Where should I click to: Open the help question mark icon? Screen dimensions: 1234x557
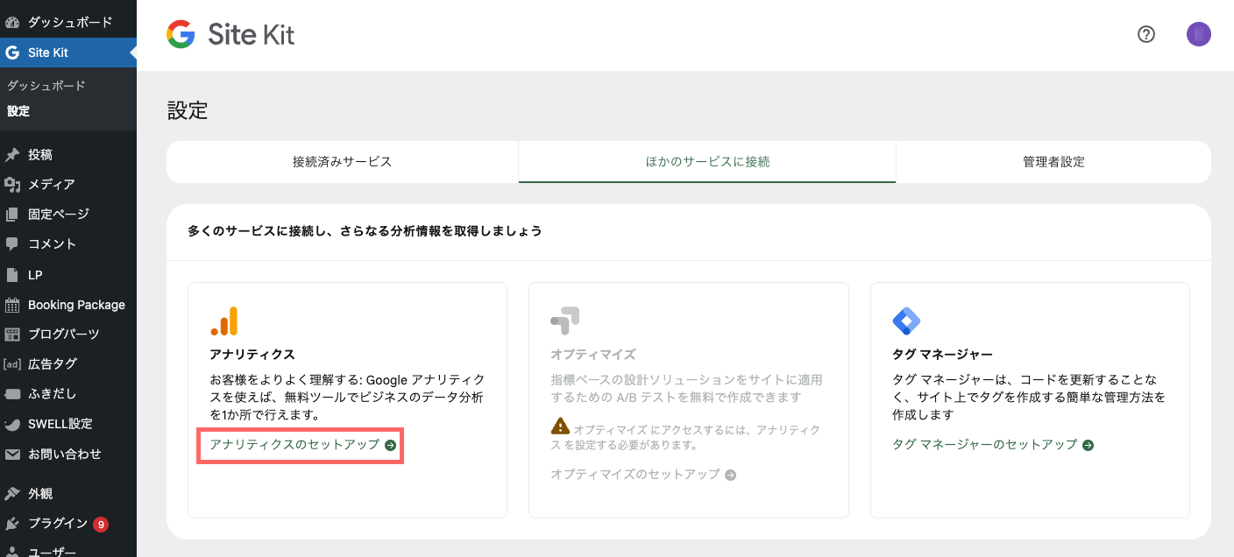(1146, 34)
